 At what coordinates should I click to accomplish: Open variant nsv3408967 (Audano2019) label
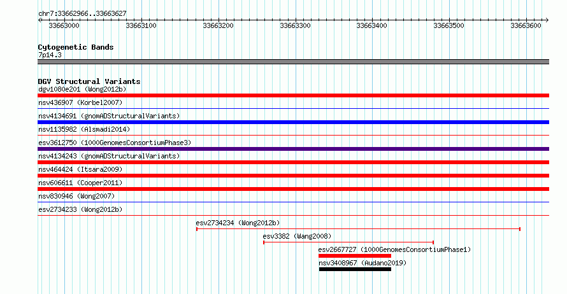coord(362,263)
